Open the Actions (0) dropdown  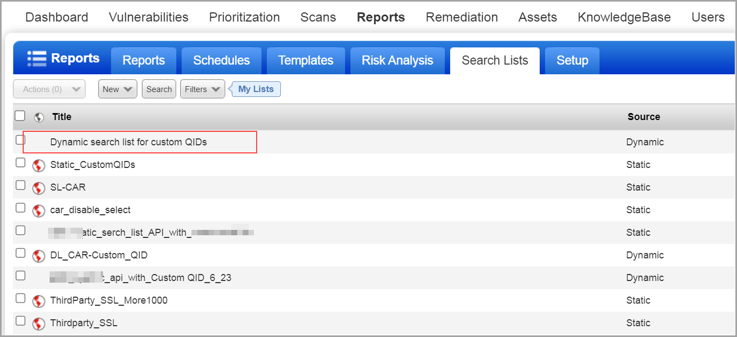[49, 89]
